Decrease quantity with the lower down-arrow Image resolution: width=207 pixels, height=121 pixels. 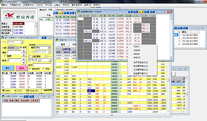(x=24, y=63)
